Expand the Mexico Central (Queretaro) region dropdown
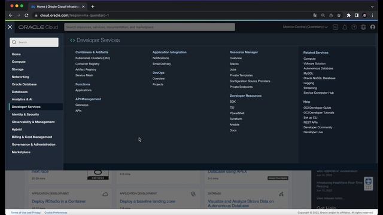383x215 pixels. pyautogui.click(x=305, y=27)
